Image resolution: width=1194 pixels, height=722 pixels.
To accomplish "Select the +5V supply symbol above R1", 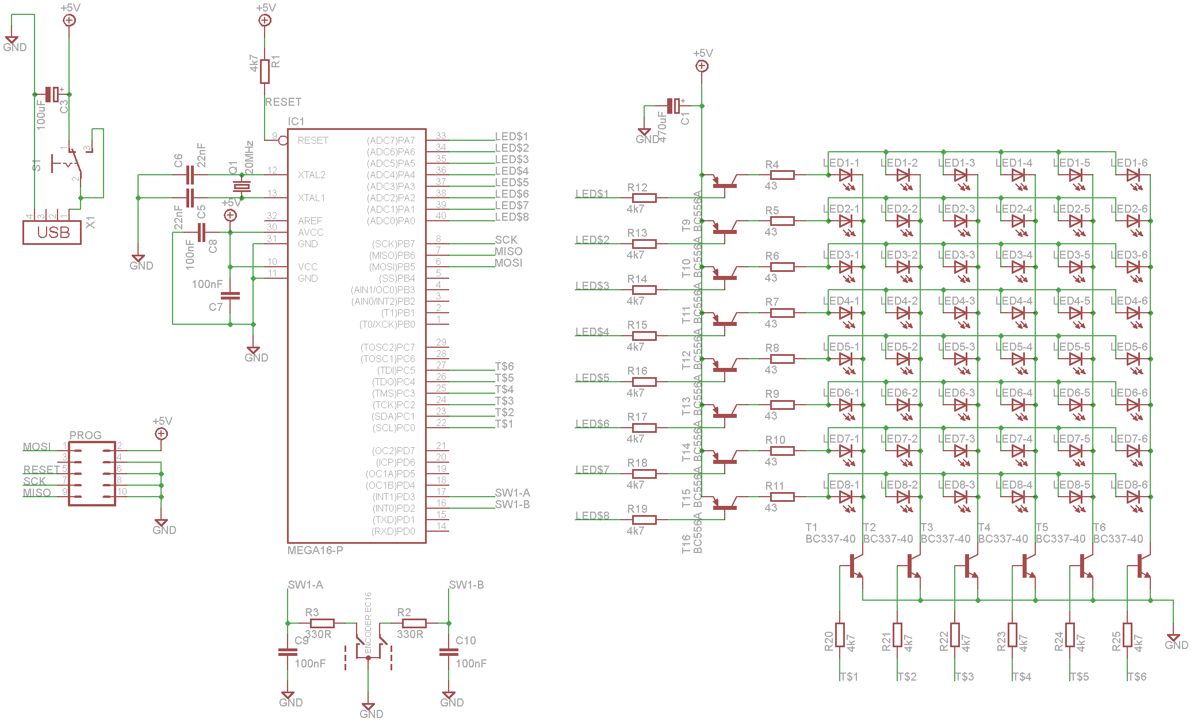I will pos(265,19).
